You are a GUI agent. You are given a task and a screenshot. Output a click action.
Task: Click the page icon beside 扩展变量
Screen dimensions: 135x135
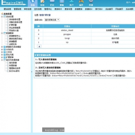tap(8, 25)
